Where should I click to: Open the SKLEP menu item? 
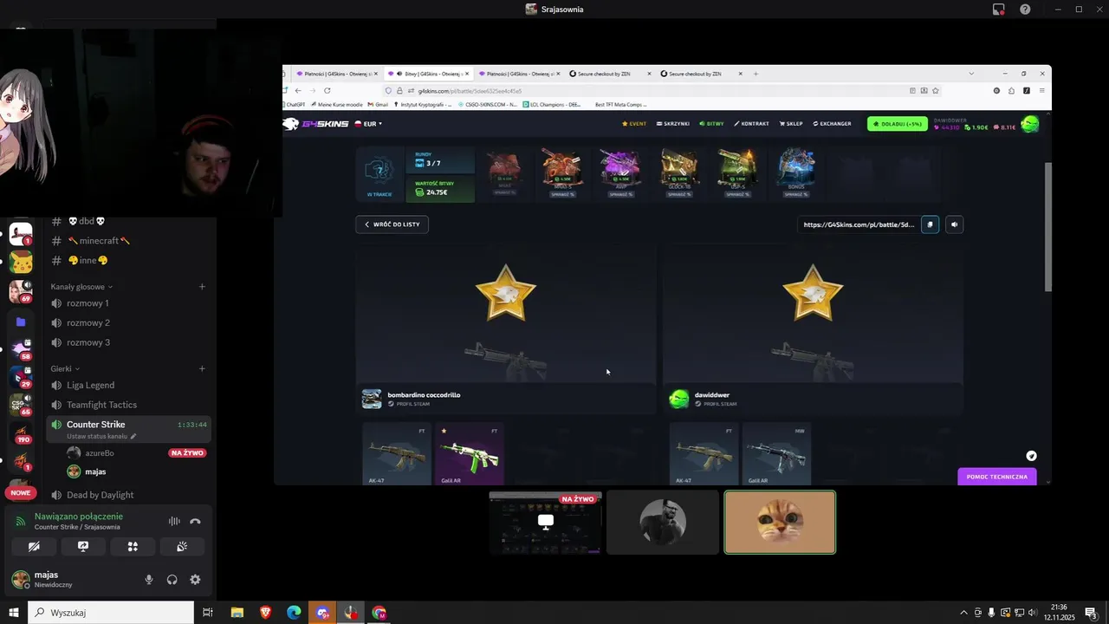click(x=791, y=124)
